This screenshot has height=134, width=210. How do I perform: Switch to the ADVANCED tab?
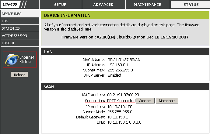(103, 5)
